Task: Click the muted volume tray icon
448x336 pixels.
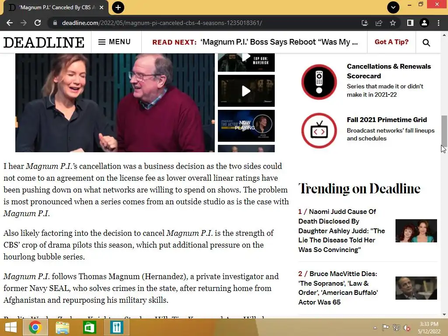Action: click(x=406, y=328)
